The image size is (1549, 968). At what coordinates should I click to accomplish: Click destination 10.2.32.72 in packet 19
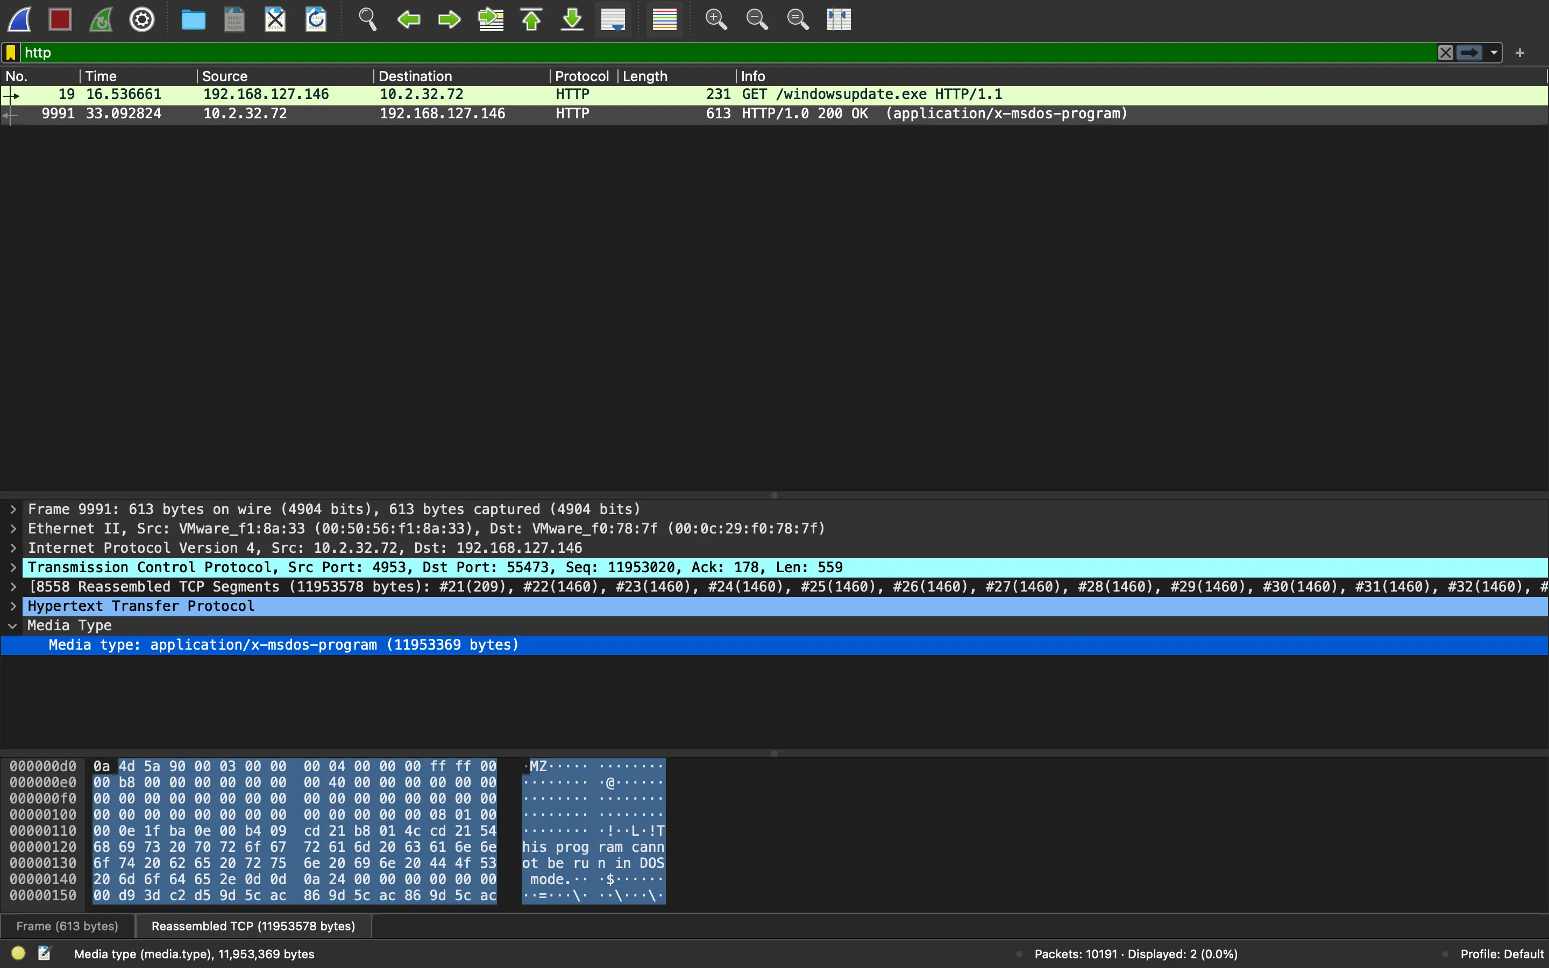(x=422, y=95)
